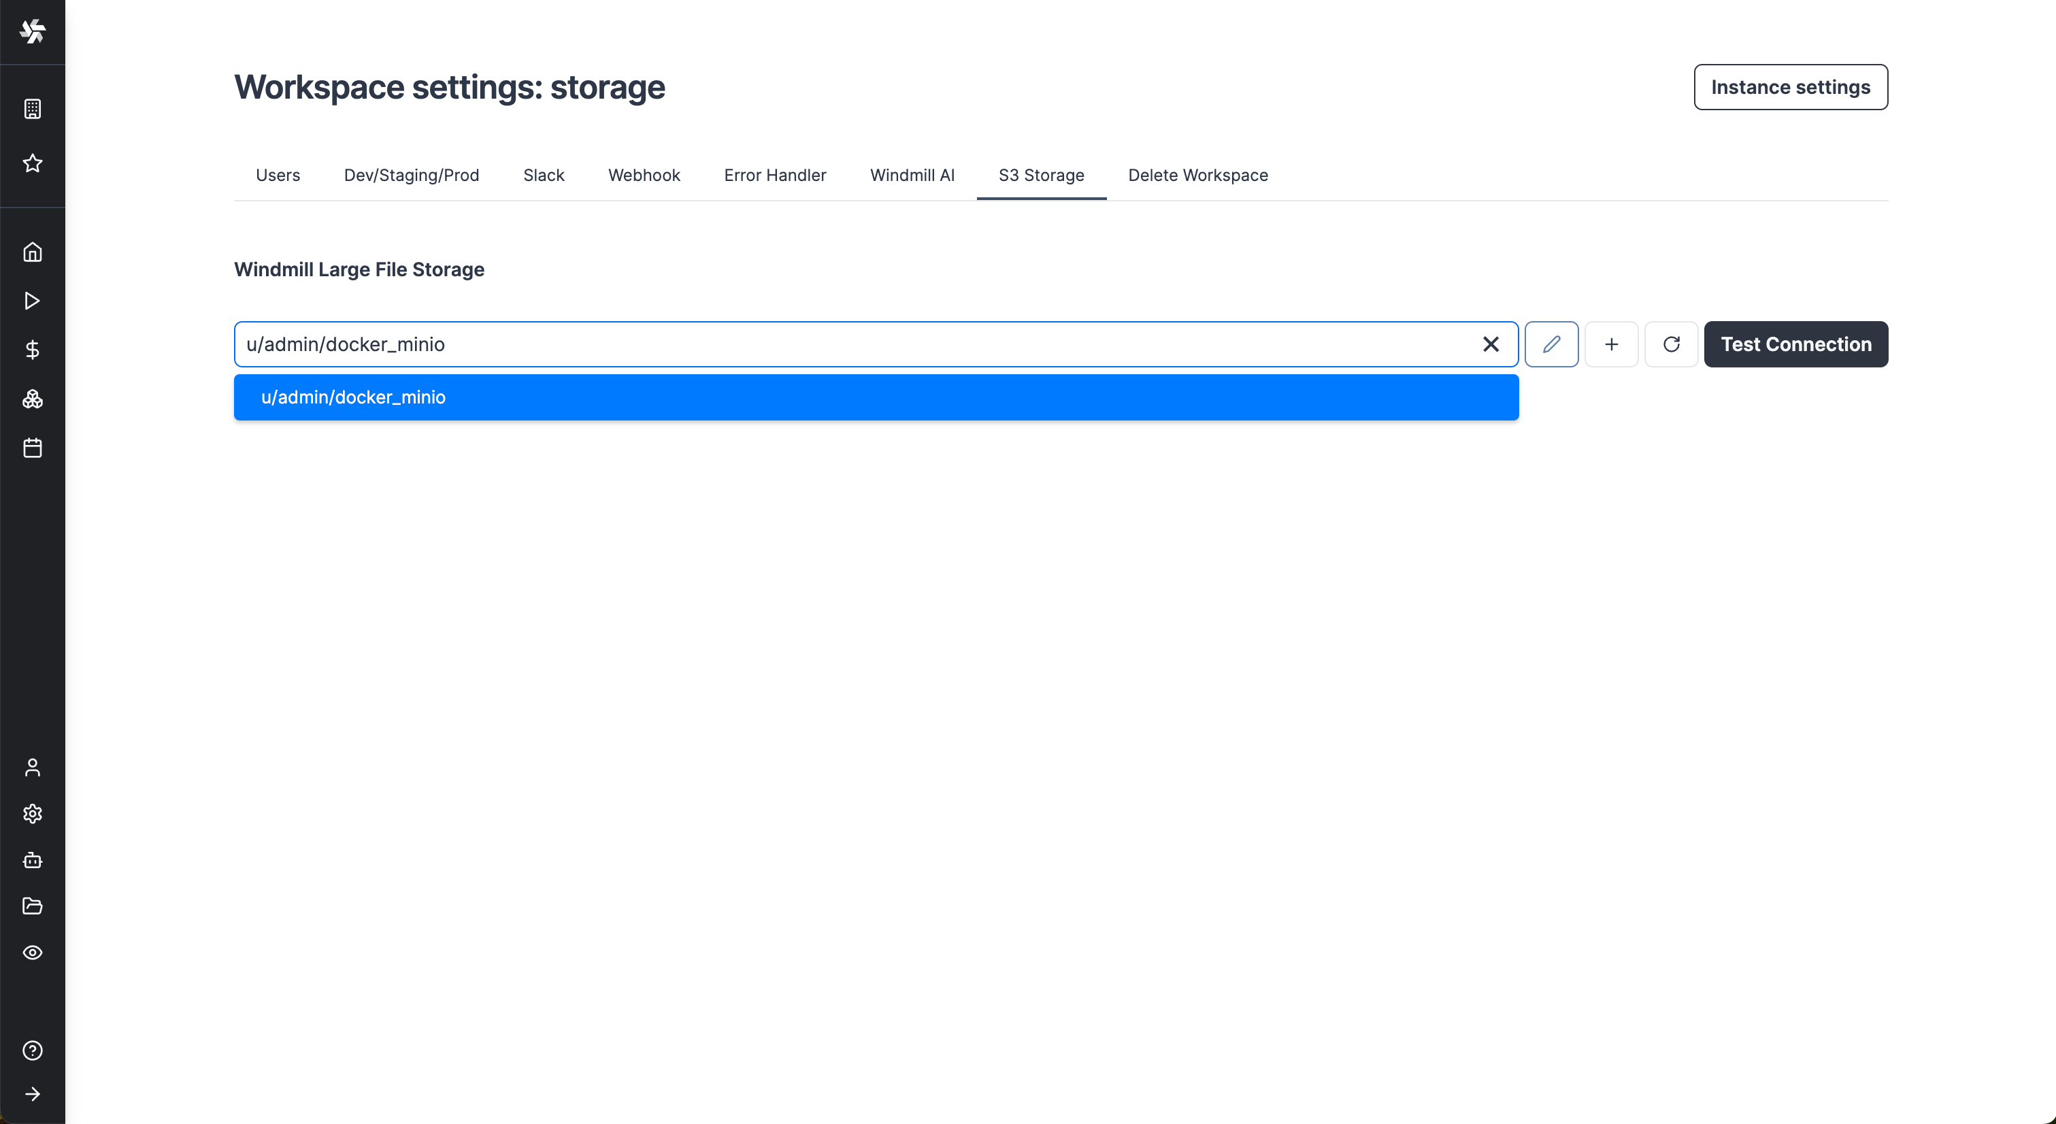The height and width of the screenshot is (1124, 2056).
Task: Open the Workers robot icon in sidebar
Action: coord(32,860)
